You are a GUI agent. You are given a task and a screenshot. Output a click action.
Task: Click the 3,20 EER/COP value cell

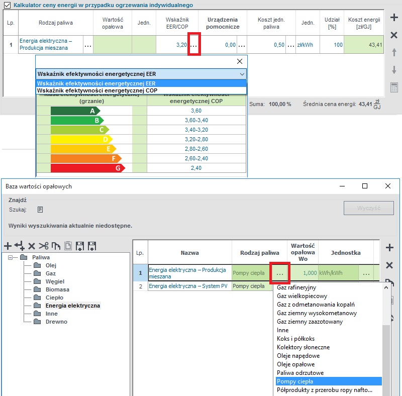(172, 45)
